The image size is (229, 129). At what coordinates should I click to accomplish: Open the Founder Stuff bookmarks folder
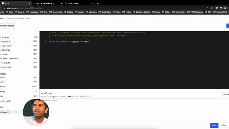(x=220, y=12)
